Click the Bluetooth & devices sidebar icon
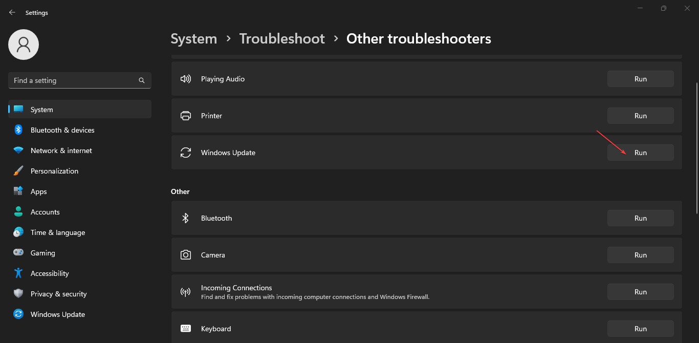The image size is (699, 343). point(18,130)
